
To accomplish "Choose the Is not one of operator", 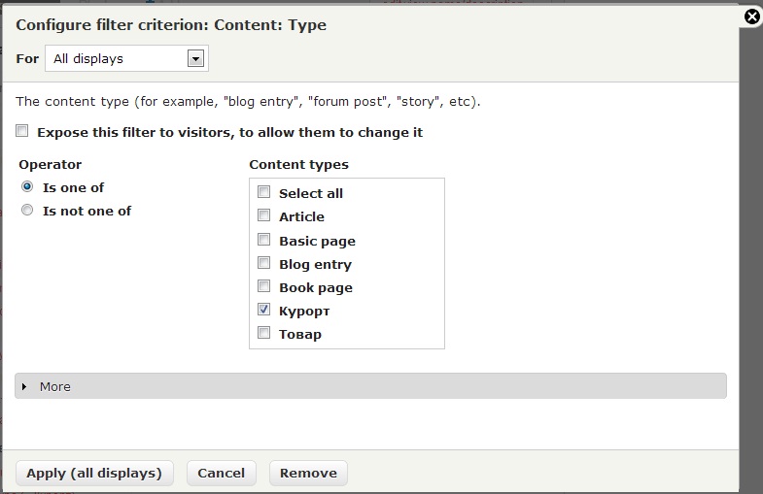I will 27,210.
